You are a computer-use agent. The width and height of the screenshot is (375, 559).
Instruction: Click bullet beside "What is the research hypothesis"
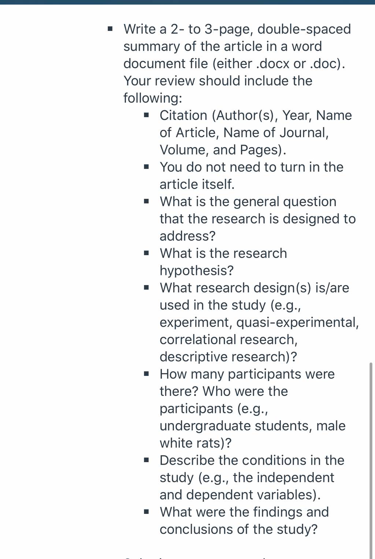[146, 253]
